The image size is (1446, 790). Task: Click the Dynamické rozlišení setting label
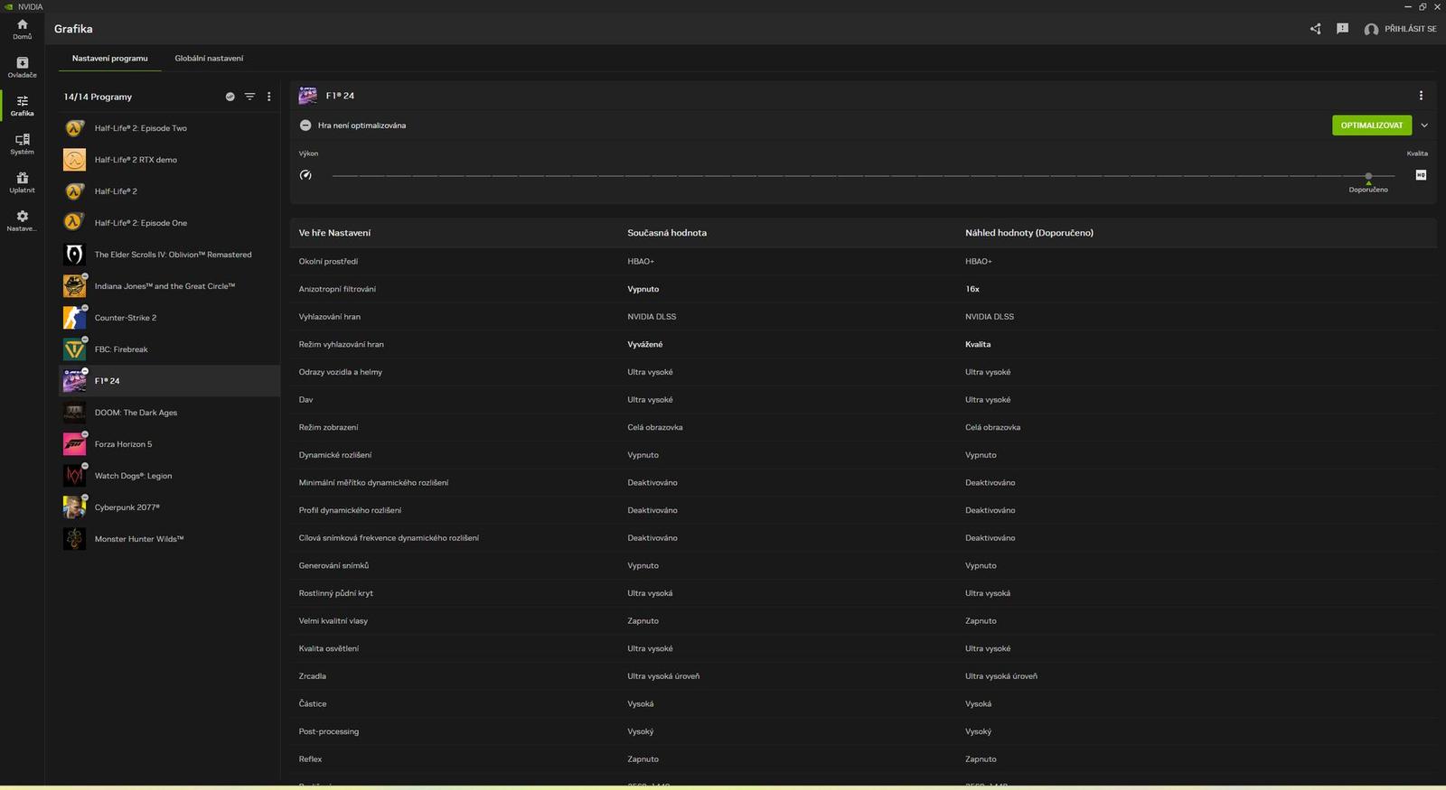click(335, 455)
